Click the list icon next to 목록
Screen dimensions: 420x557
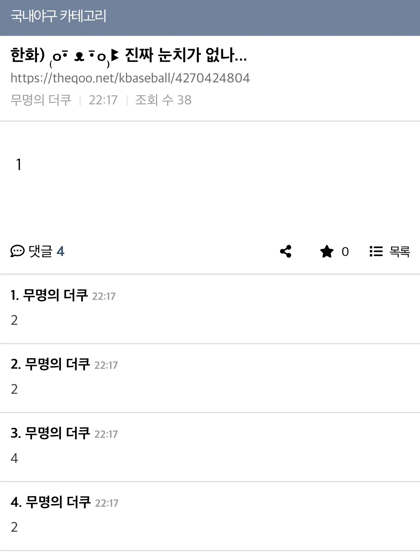tap(376, 251)
